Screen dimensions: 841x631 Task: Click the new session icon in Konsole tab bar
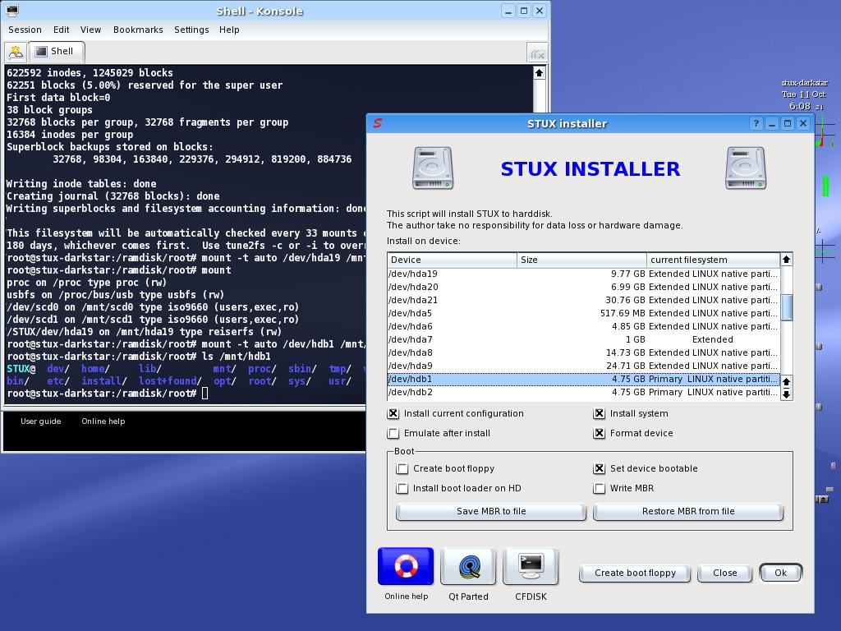click(x=16, y=52)
